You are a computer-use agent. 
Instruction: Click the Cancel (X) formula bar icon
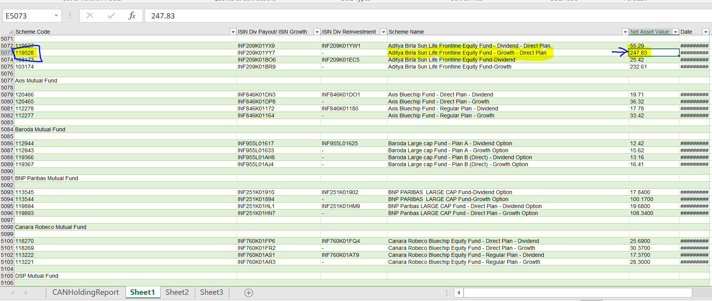coord(90,16)
